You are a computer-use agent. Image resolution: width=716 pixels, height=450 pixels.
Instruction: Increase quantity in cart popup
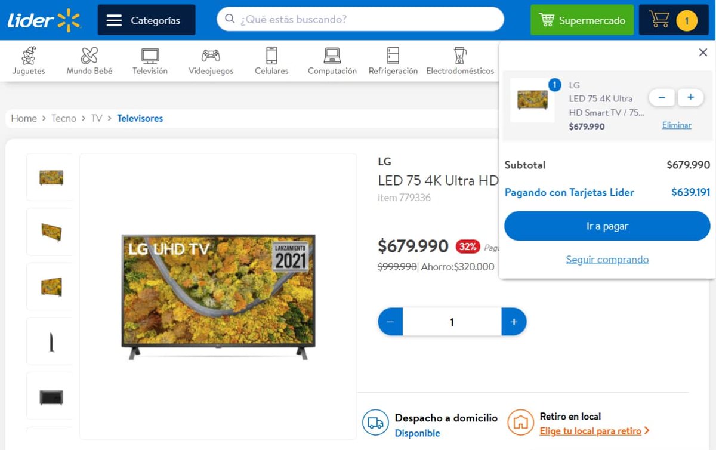(x=690, y=97)
